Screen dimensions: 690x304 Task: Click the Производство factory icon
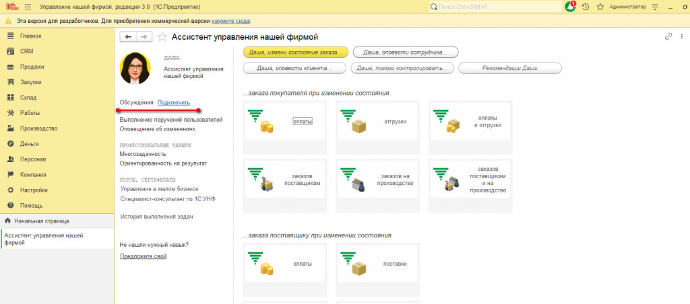click(11, 128)
